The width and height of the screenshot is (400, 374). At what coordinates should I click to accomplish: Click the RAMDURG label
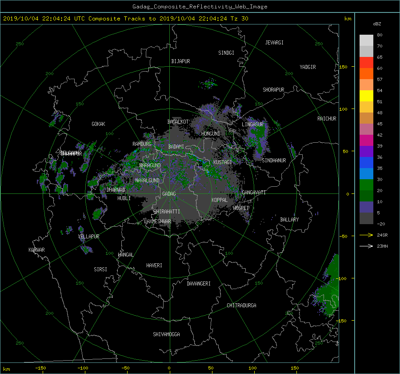tap(142, 144)
